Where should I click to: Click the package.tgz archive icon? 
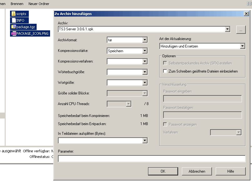coord(13,27)
